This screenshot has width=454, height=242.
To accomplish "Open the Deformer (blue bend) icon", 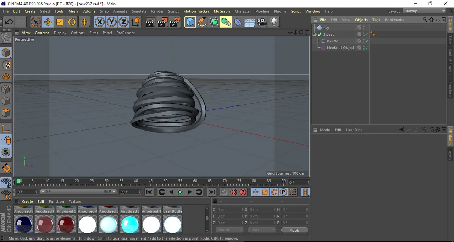I will (238, 22).
